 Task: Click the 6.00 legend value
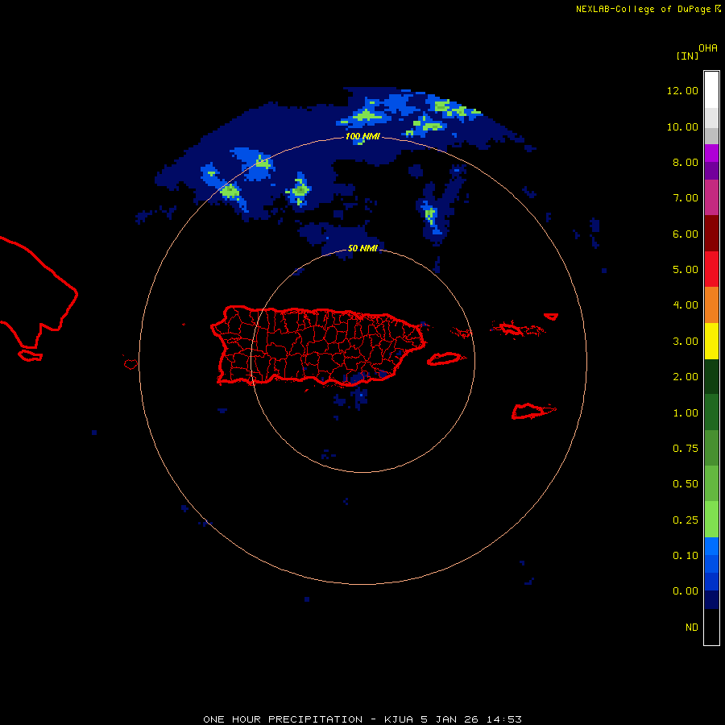[686, 234]
